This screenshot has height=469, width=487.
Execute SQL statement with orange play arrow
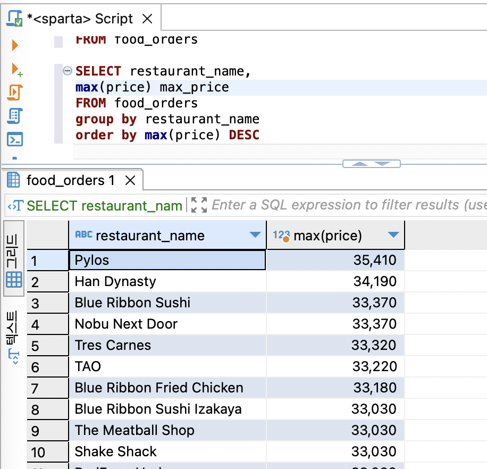coord(15,45)
